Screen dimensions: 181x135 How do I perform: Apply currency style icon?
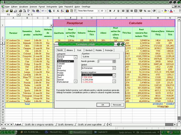click(141, 11)
